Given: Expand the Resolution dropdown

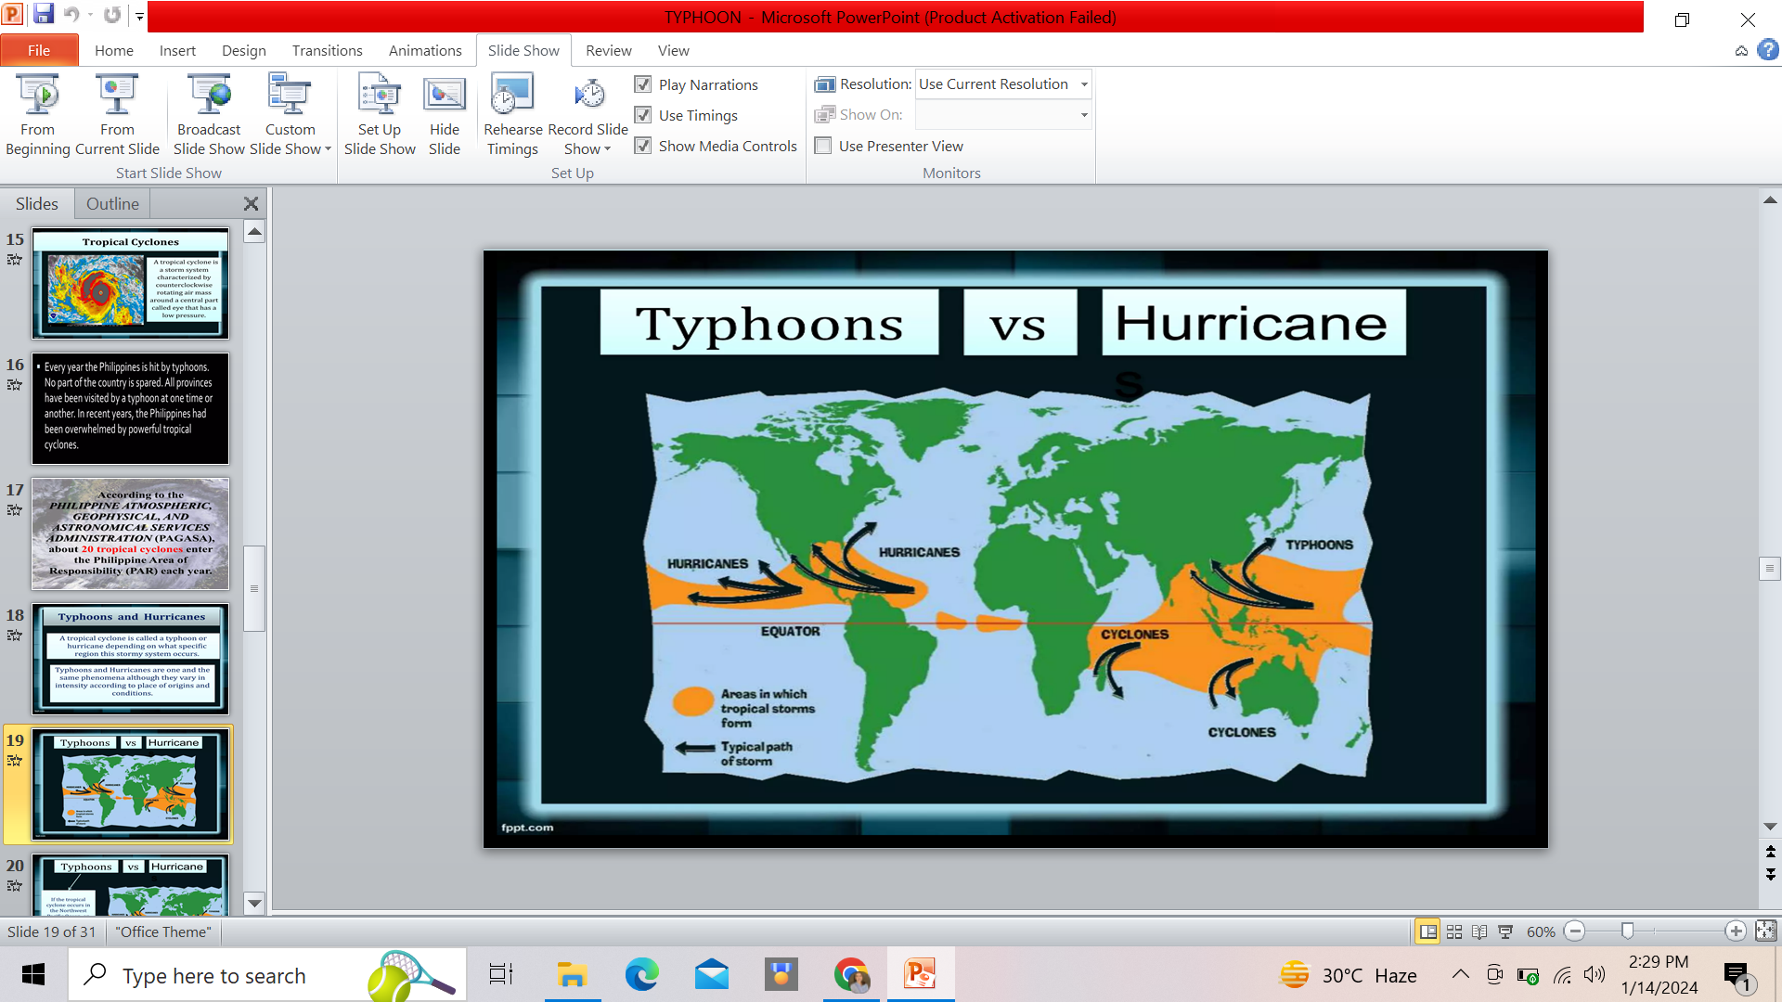Looking at the screenshot, I should pos(1083,84).
